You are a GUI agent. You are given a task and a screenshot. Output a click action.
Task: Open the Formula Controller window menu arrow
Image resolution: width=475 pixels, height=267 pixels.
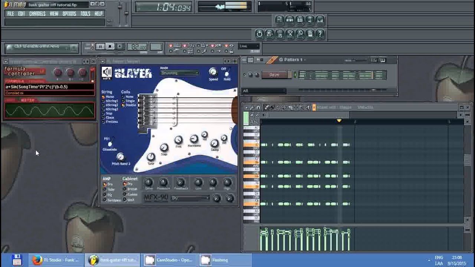pyautogui.click(x=6, y=62)
